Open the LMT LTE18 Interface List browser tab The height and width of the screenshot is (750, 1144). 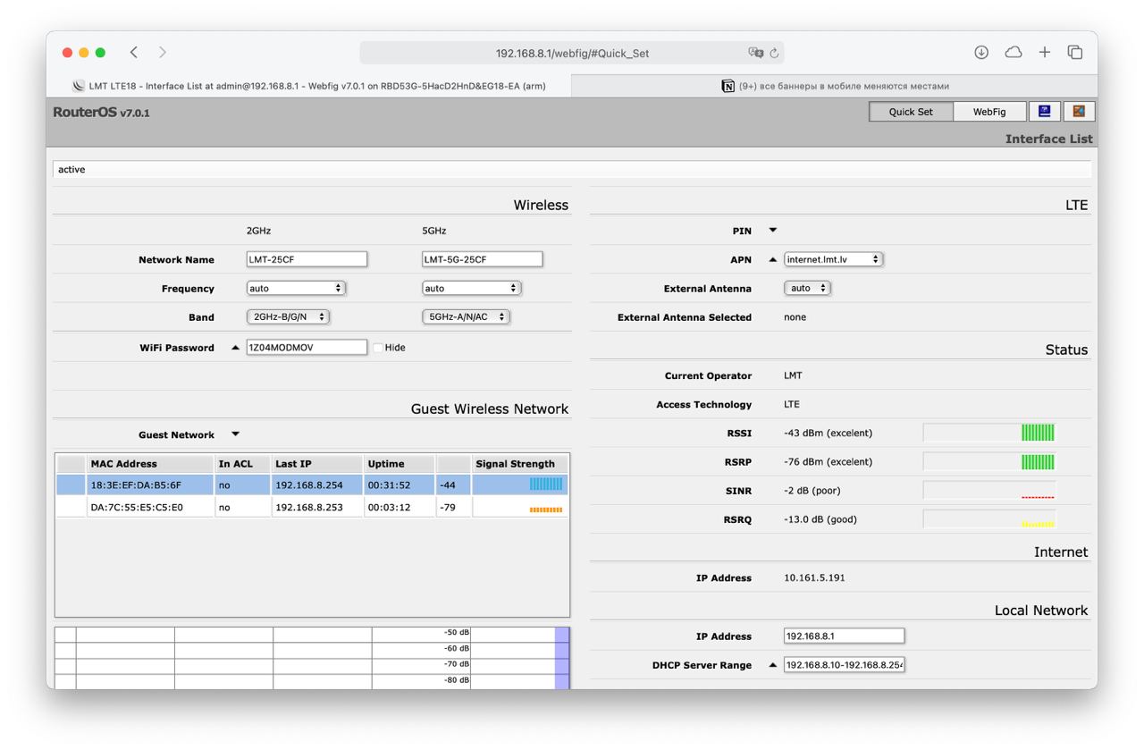309,86
